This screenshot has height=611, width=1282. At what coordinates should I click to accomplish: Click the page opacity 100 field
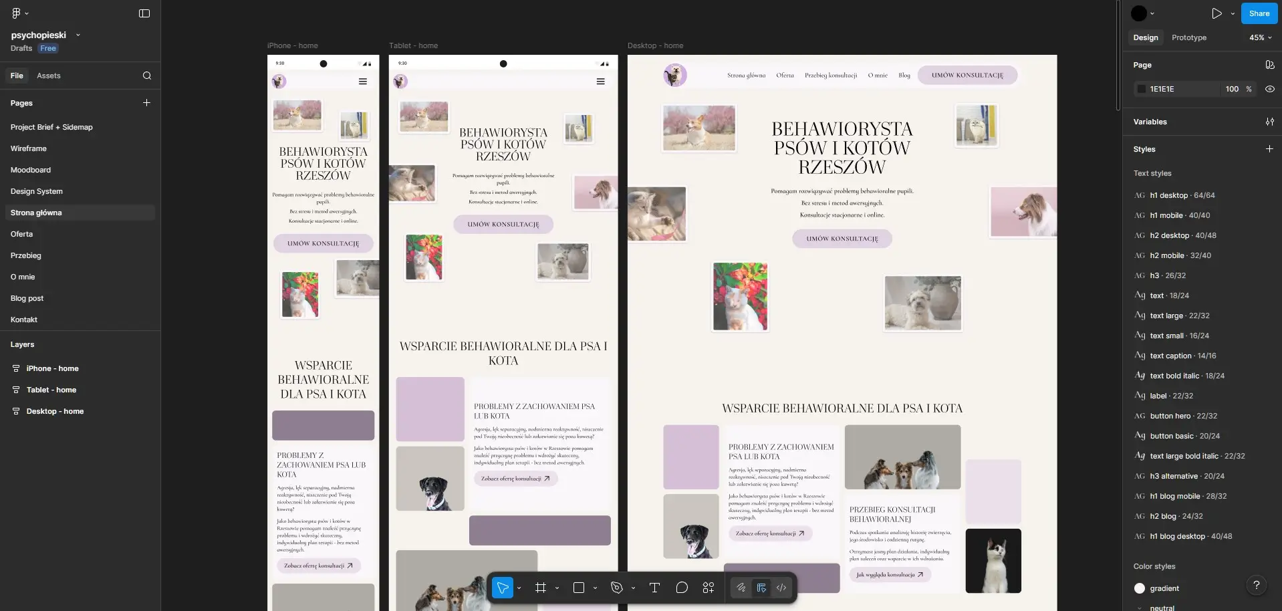[1232, 89]
